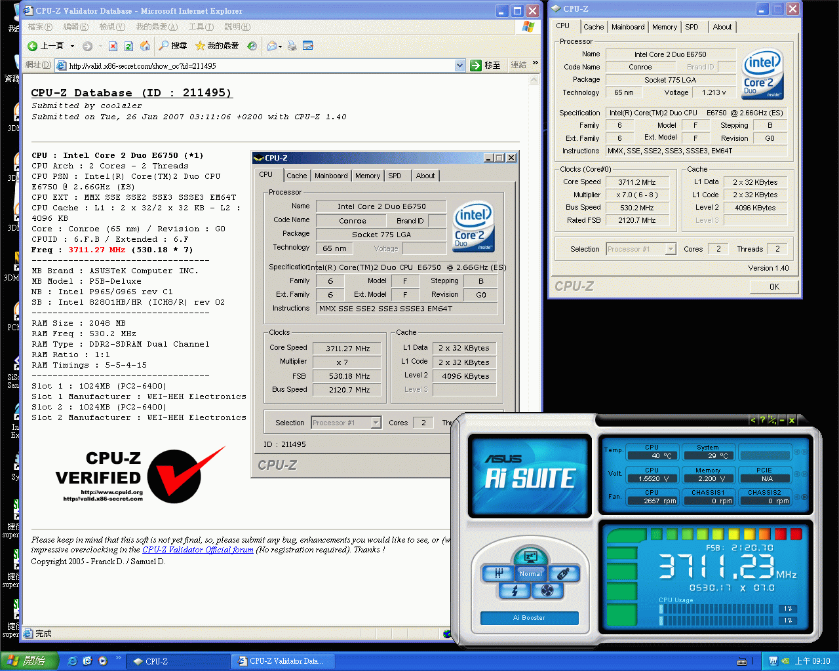839x671 pixels.
Task: Open Ai Suite help question mark
Action: click(762, 420)
